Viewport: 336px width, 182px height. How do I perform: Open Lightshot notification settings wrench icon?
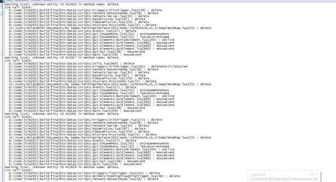[x=312, y=174]
